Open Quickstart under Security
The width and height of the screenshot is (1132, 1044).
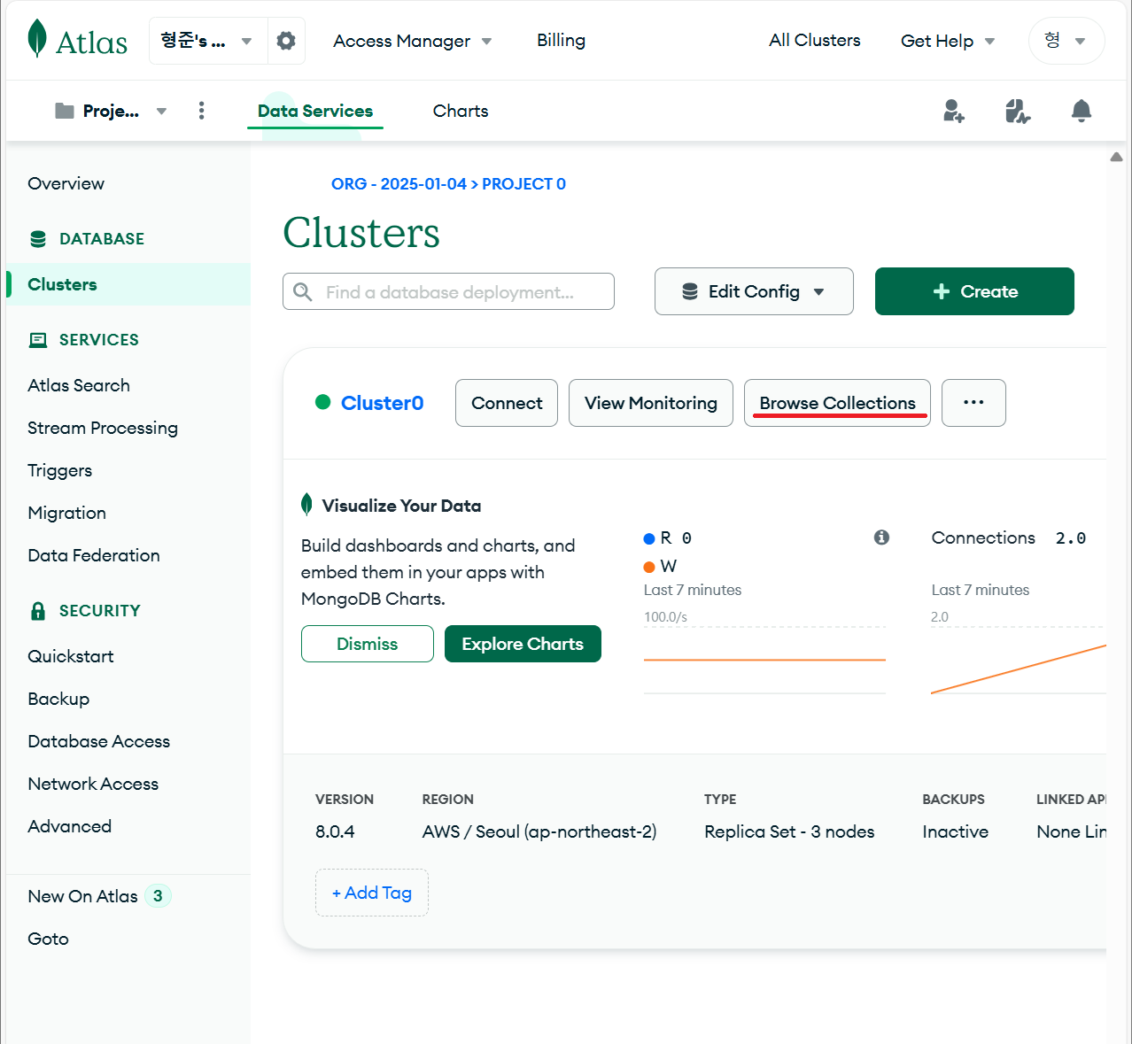(71, 656)
